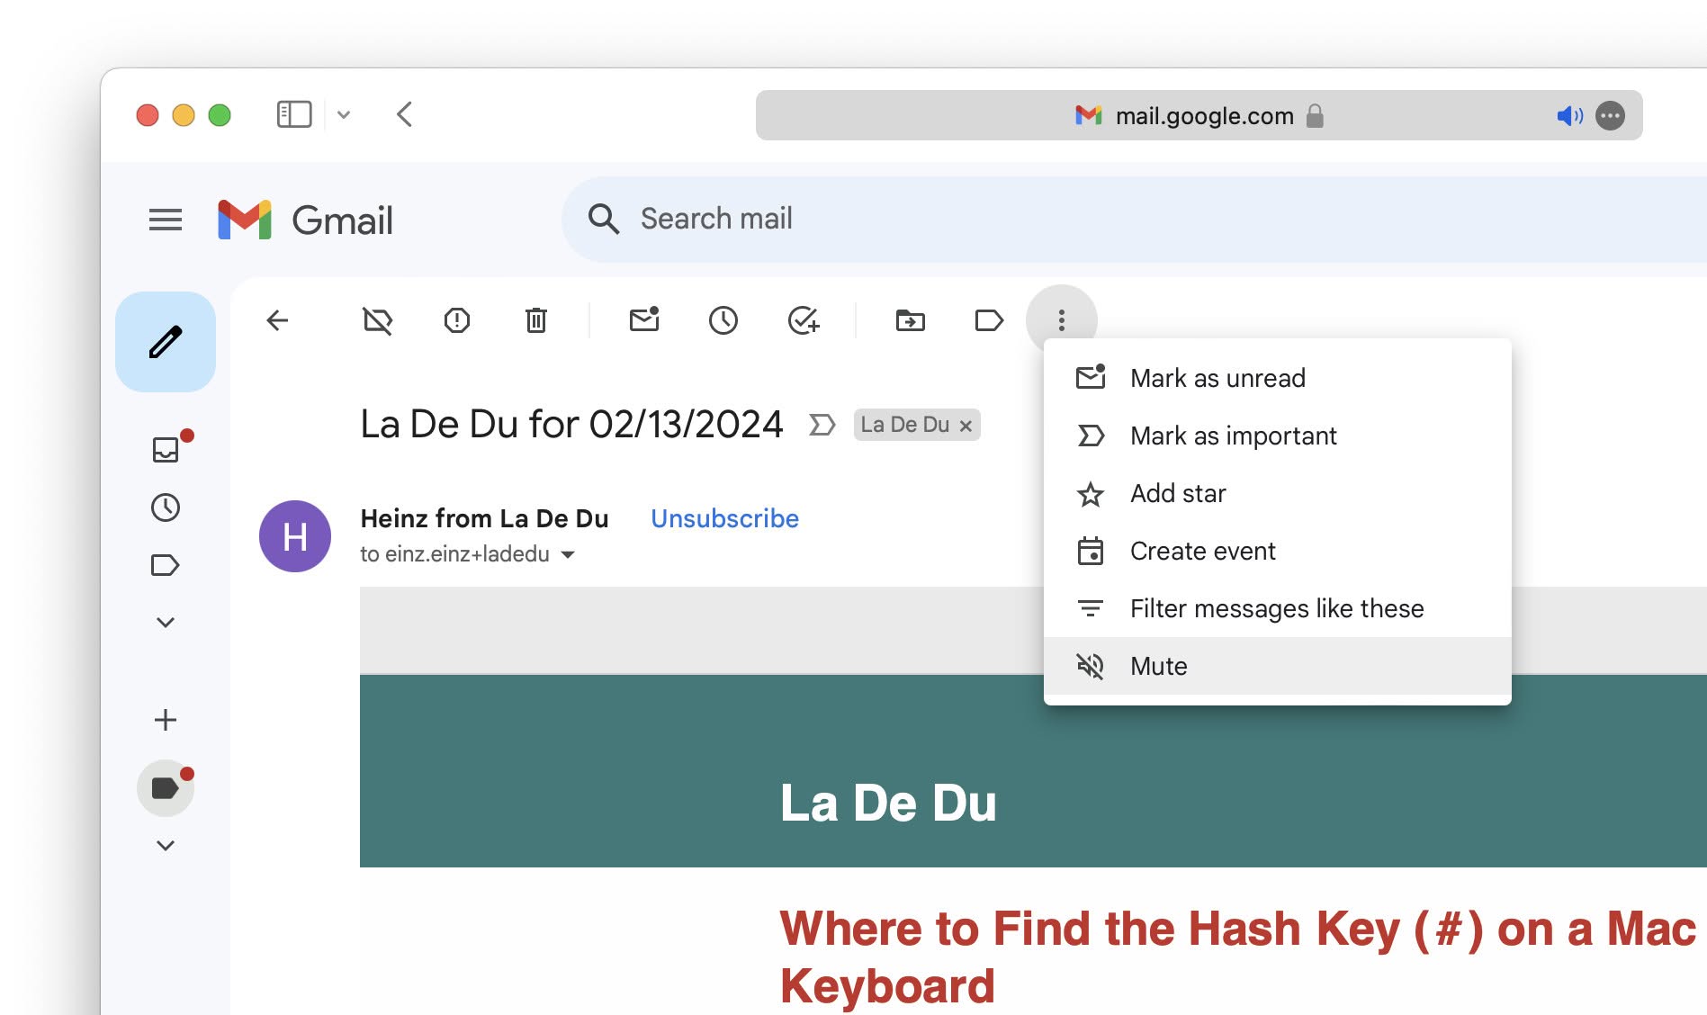Mark as unread from the toolbar envelope icon

644,319
